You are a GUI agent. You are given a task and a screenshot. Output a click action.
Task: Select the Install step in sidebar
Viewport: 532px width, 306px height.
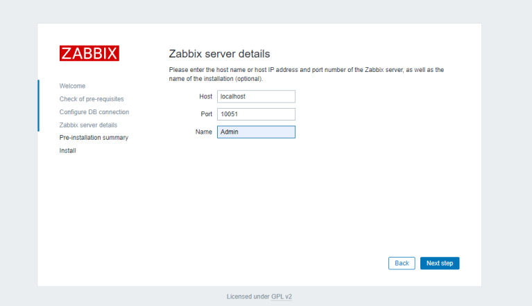point(67,151)
